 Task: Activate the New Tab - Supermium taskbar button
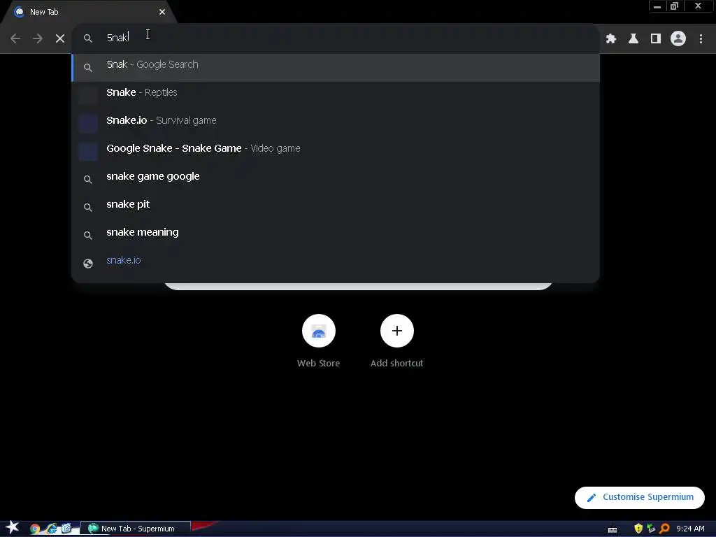click(136, 529)
